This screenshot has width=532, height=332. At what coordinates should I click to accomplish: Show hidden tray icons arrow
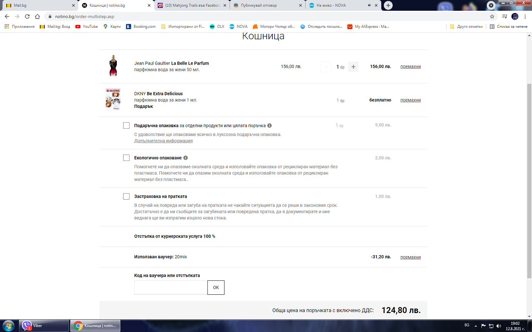click(x=476, y=326)
